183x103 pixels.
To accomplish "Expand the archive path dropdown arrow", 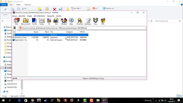I will coord(146,28).
